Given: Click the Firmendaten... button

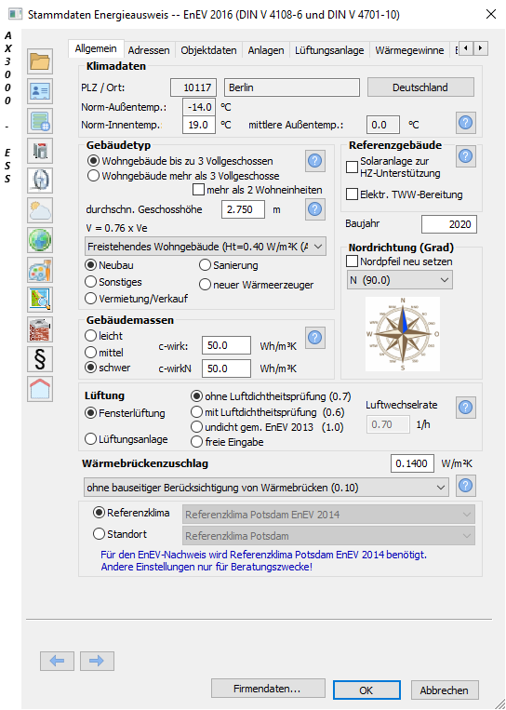Looking at the screenshot, I should coord(268,689).
